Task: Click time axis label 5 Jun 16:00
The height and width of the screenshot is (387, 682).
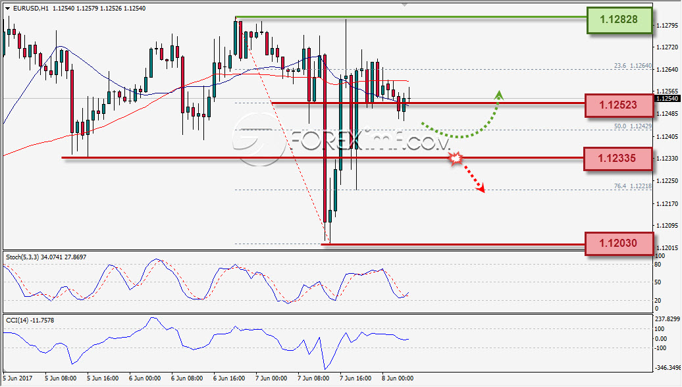Action: (103, 378)
